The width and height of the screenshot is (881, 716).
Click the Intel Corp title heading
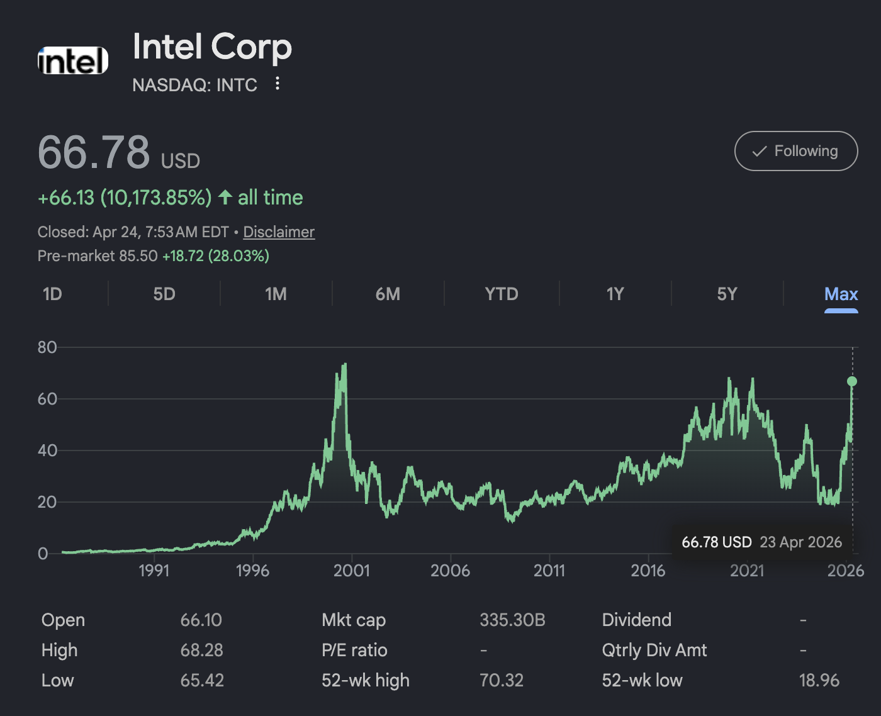click(212, 47)
